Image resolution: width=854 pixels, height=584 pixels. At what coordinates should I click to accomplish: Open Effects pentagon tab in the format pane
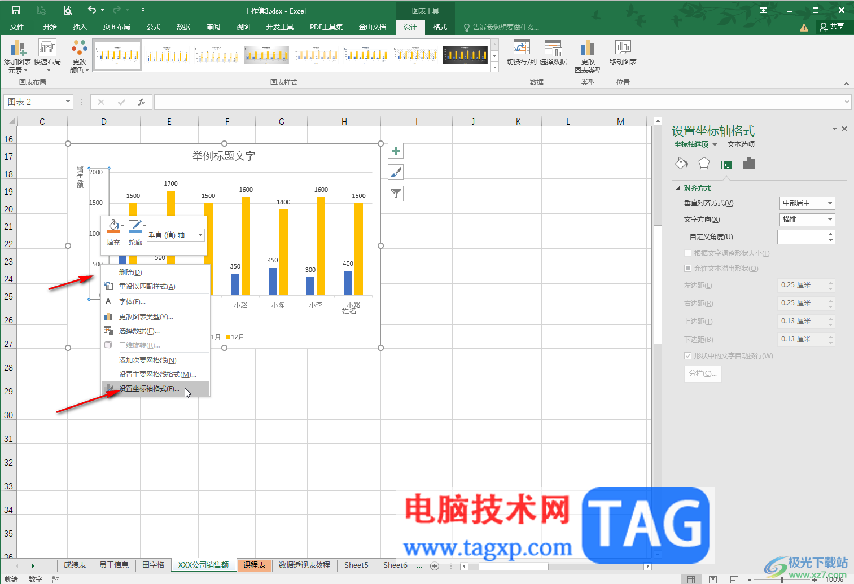point(704,164)
